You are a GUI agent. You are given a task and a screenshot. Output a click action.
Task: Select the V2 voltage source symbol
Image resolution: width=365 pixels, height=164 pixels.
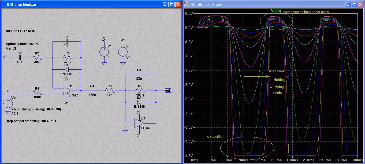123,51
